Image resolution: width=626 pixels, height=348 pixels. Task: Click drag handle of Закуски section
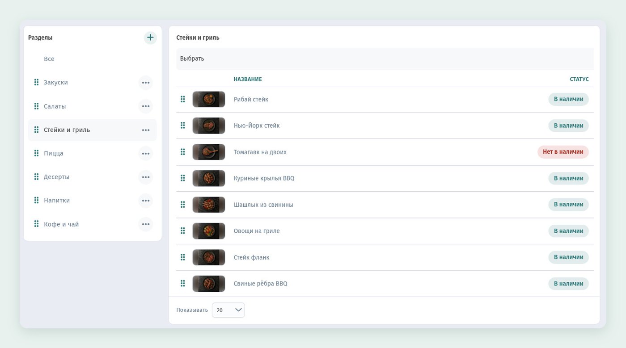36,83
